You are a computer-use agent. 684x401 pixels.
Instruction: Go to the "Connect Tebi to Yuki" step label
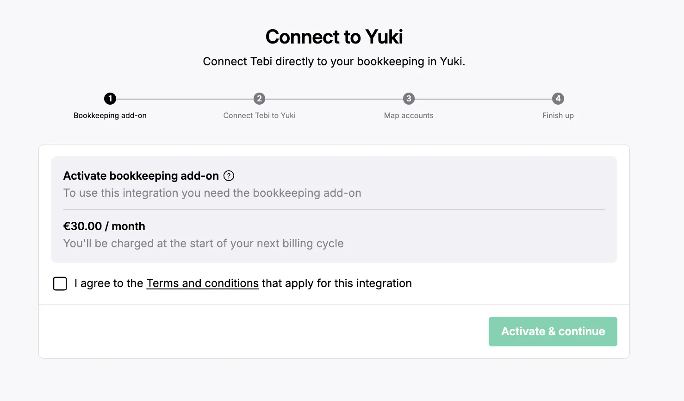(259, 116)
